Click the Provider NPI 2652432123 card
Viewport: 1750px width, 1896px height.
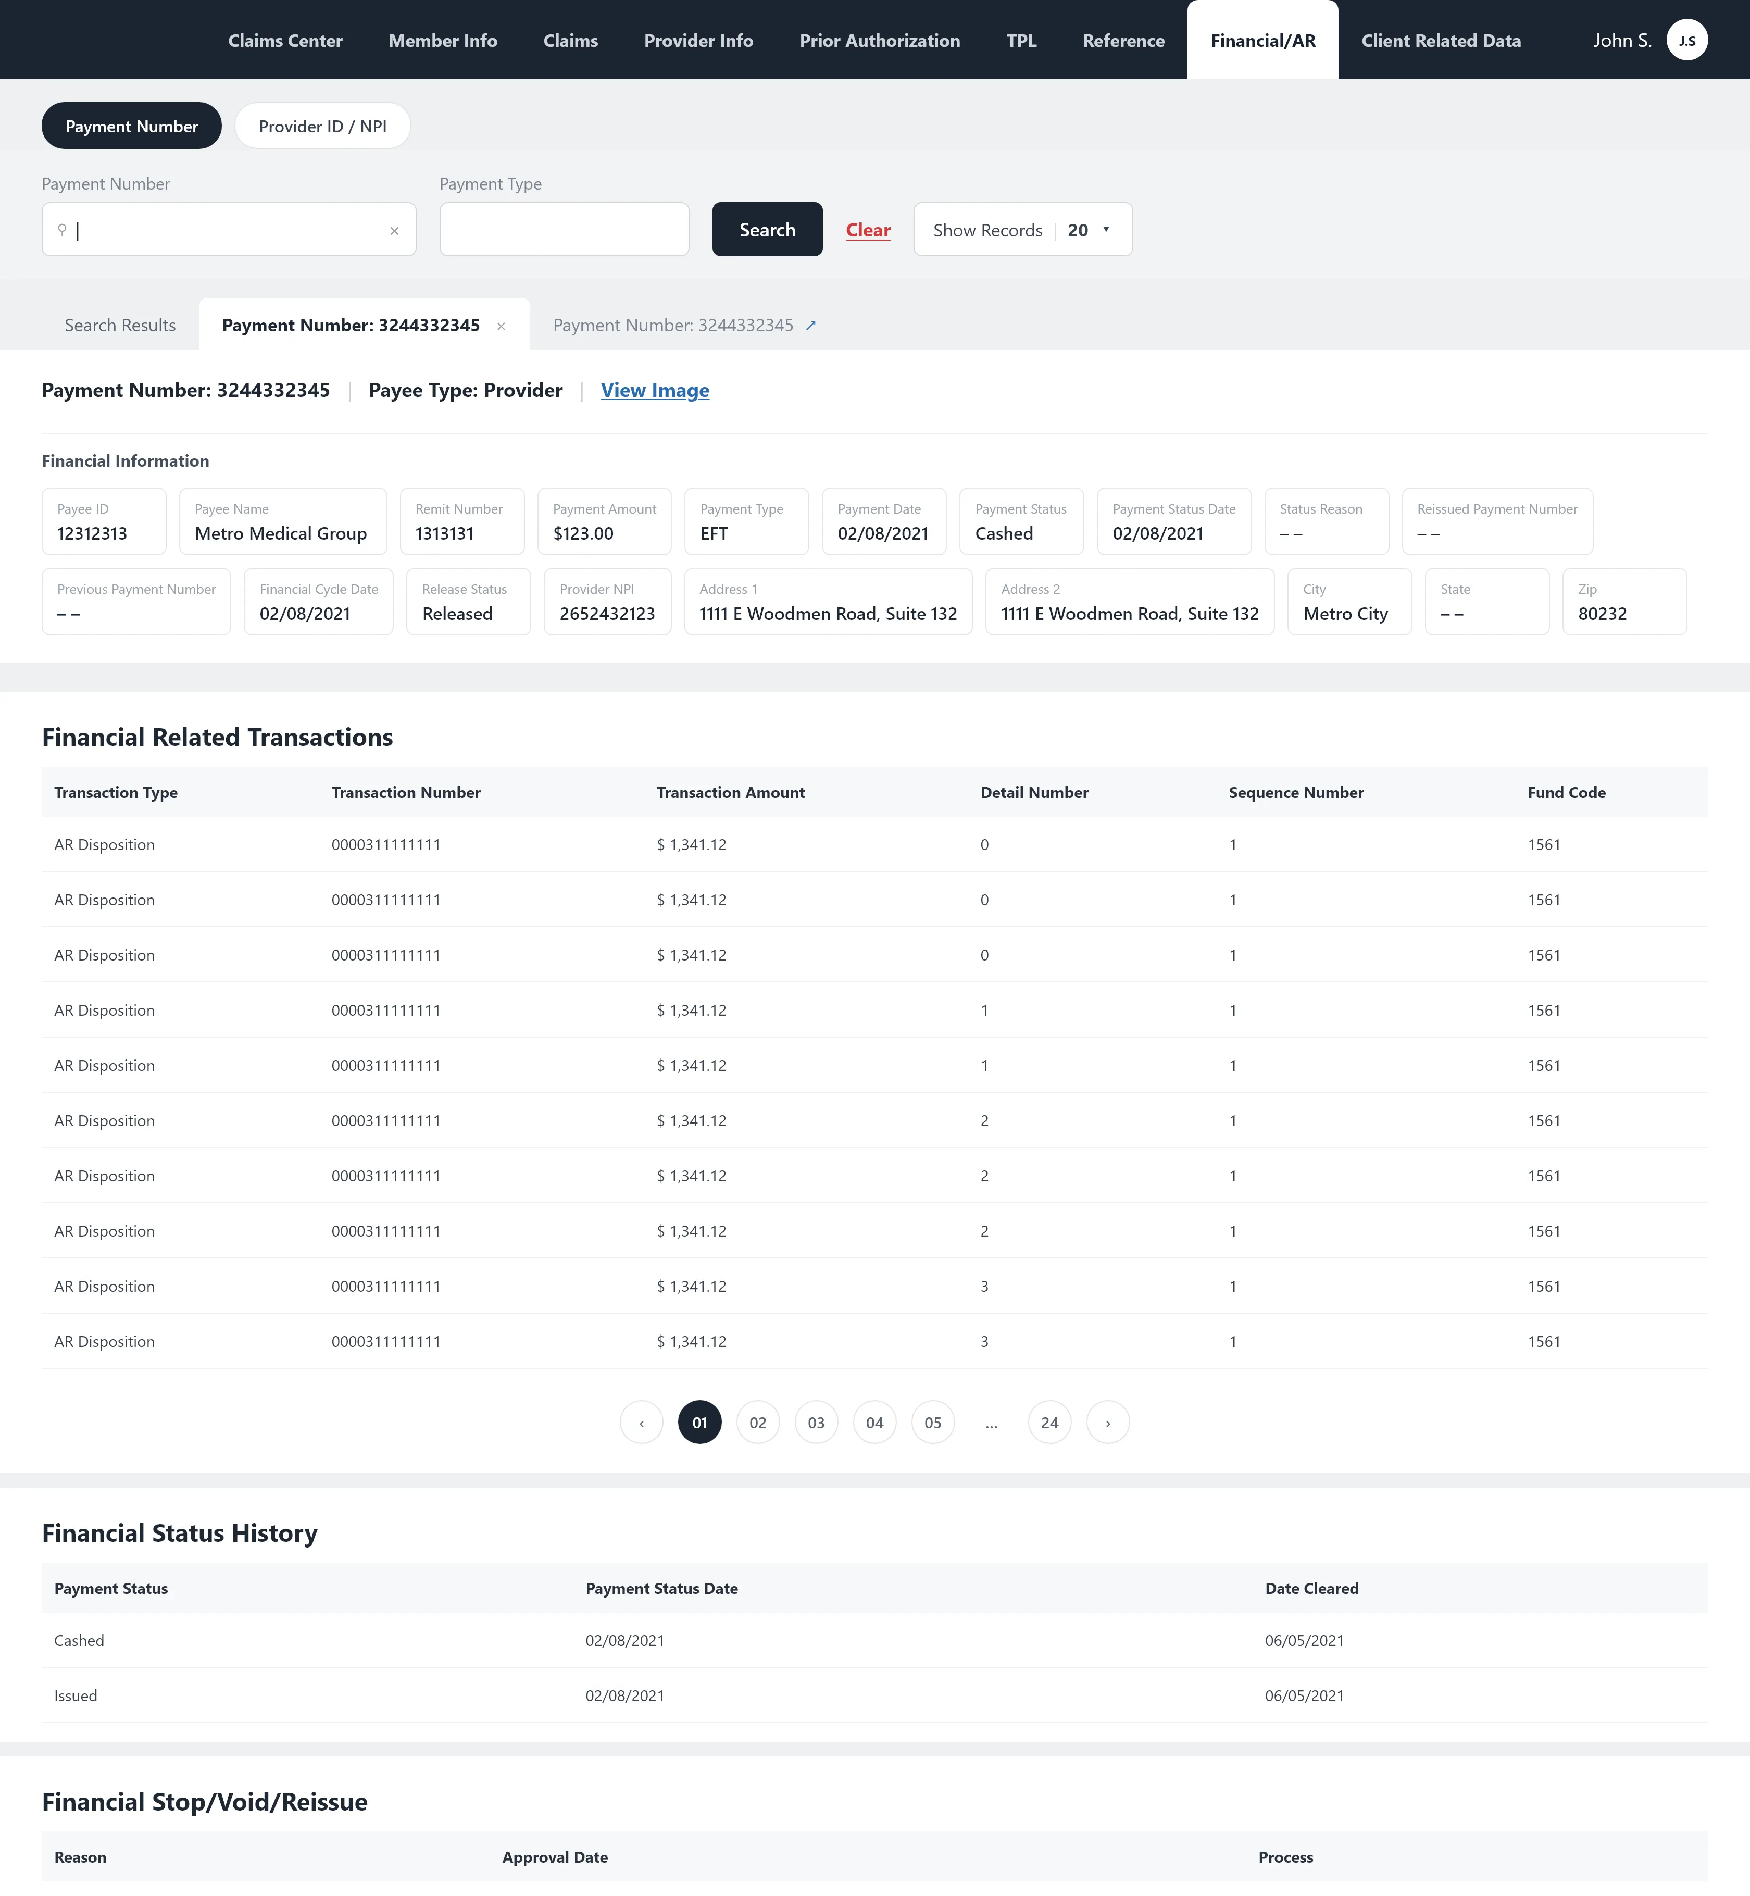[x=607, y=602]
